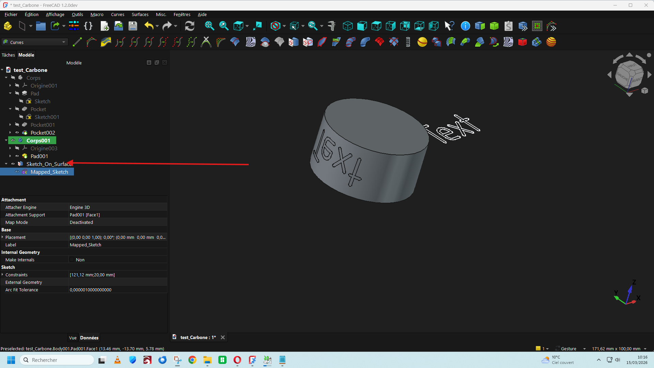Click the Vue property tab
The height and width of the screenshot is (368, 654).
click(x=73, y=338)
